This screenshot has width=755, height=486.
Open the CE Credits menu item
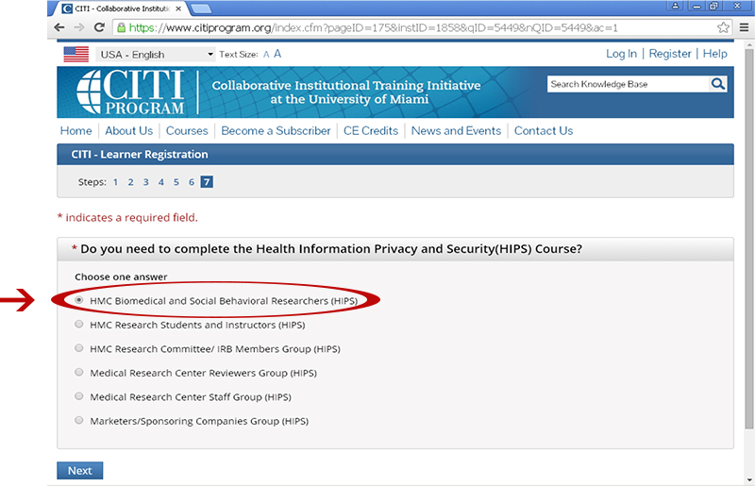371,130
